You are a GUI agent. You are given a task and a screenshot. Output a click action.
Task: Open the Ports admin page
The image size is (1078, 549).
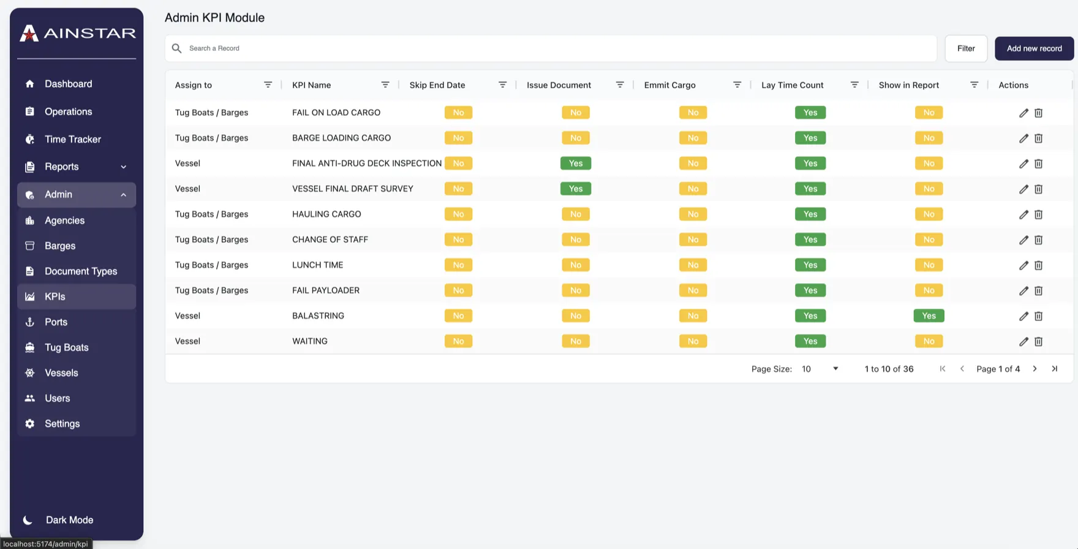point(77,322)
